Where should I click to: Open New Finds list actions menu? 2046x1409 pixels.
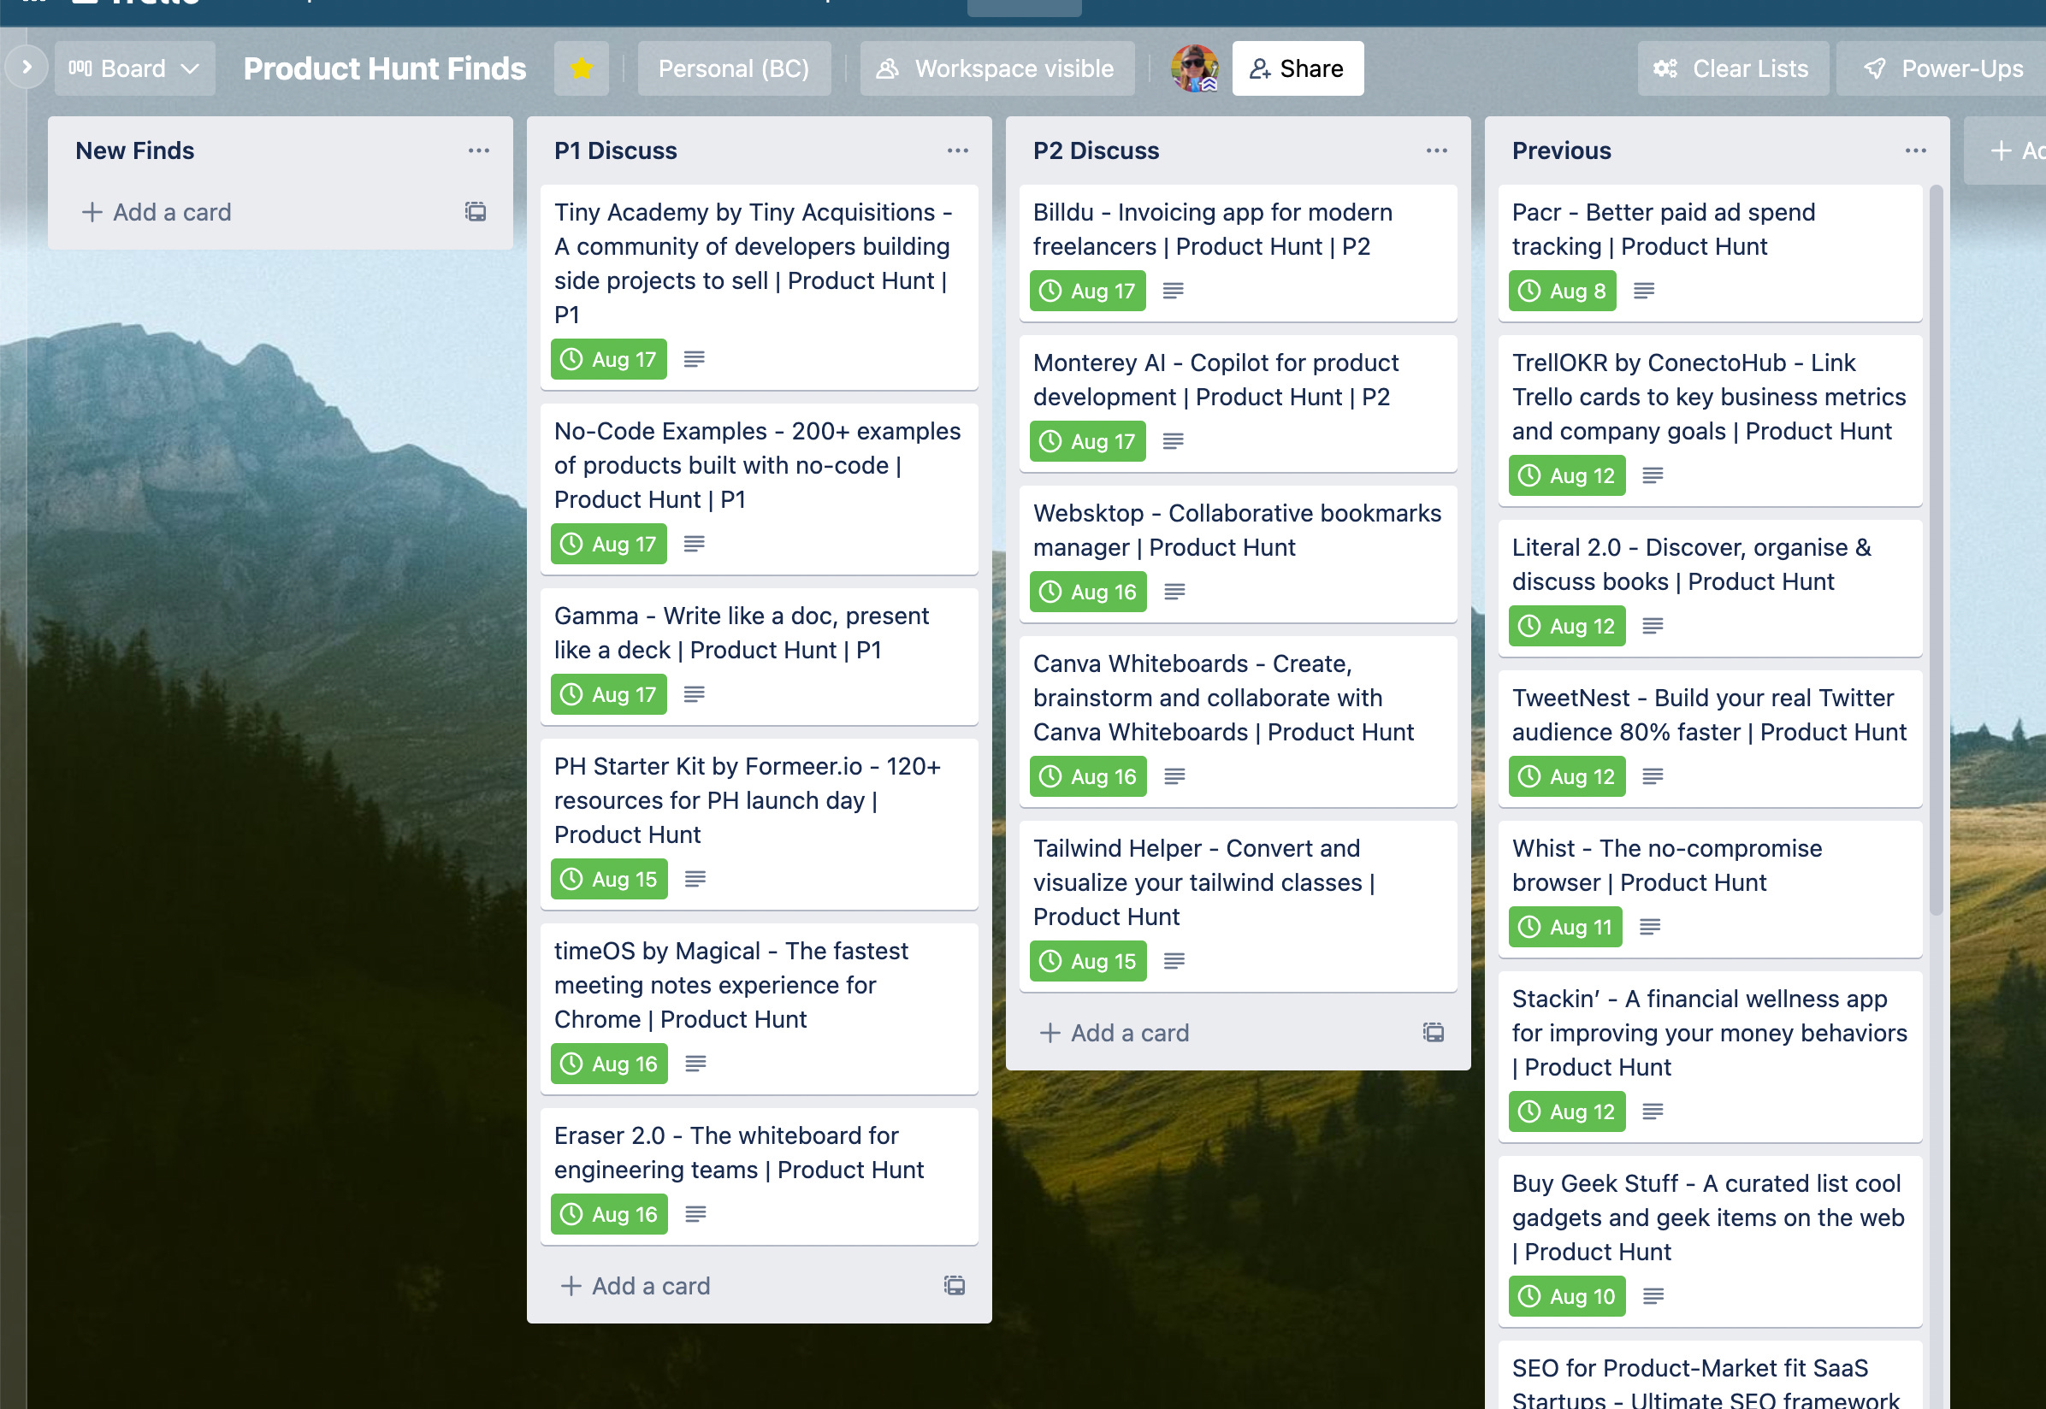479,151
